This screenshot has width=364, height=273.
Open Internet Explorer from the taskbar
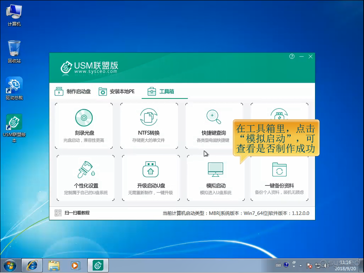tap(32, 265)
